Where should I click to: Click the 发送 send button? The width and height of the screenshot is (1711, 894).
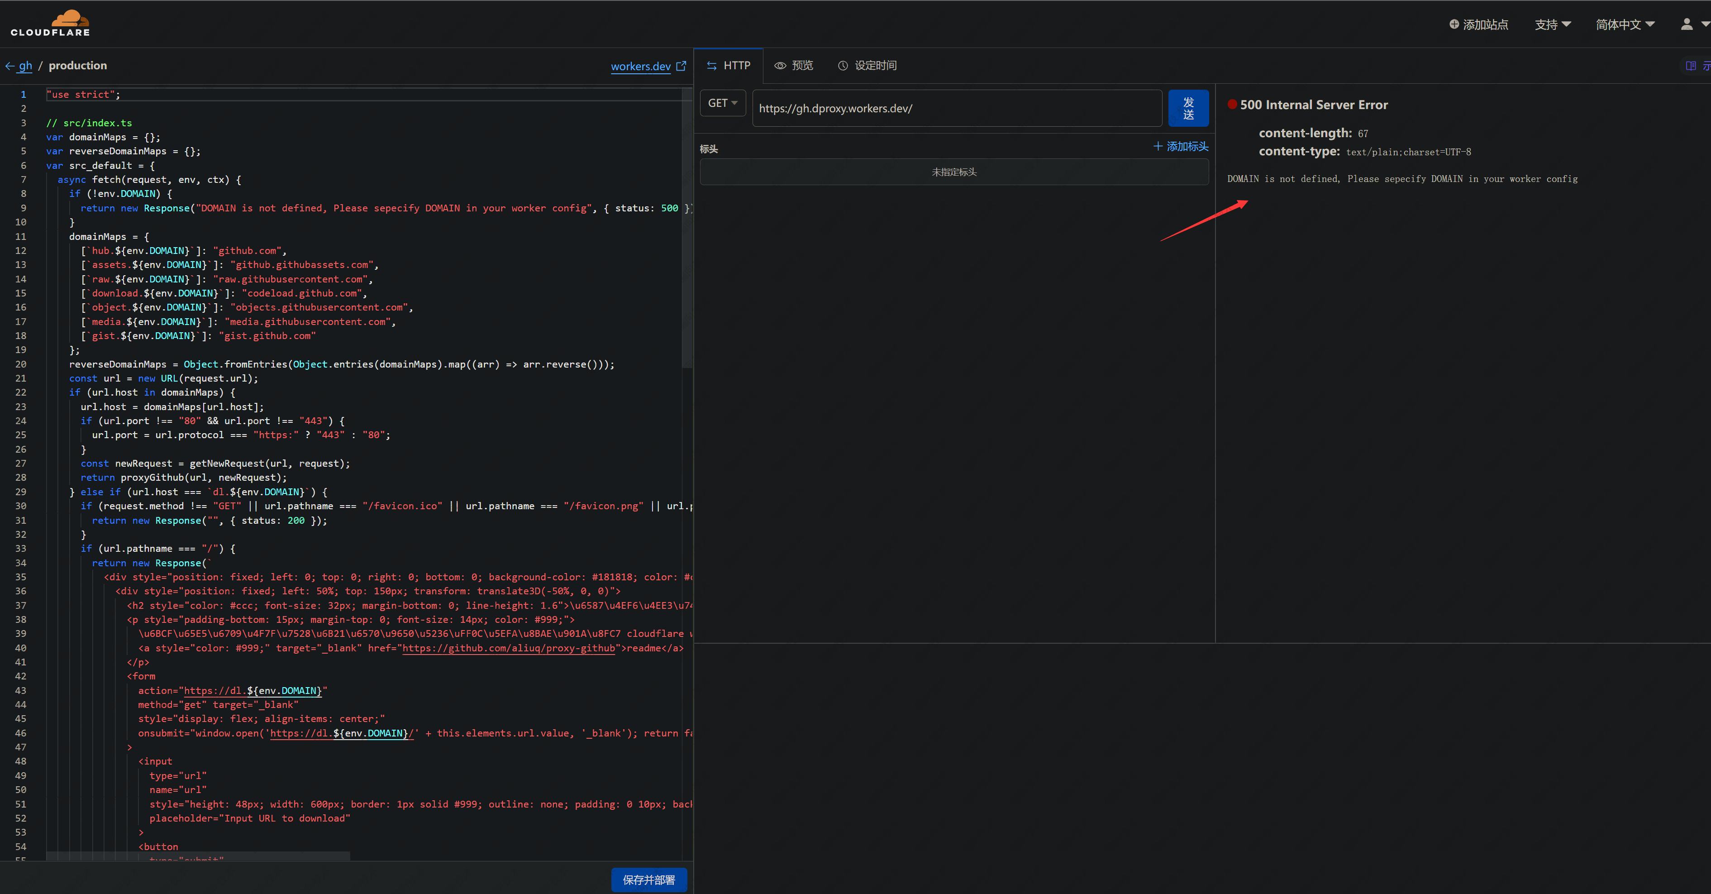click(1188, 108)
